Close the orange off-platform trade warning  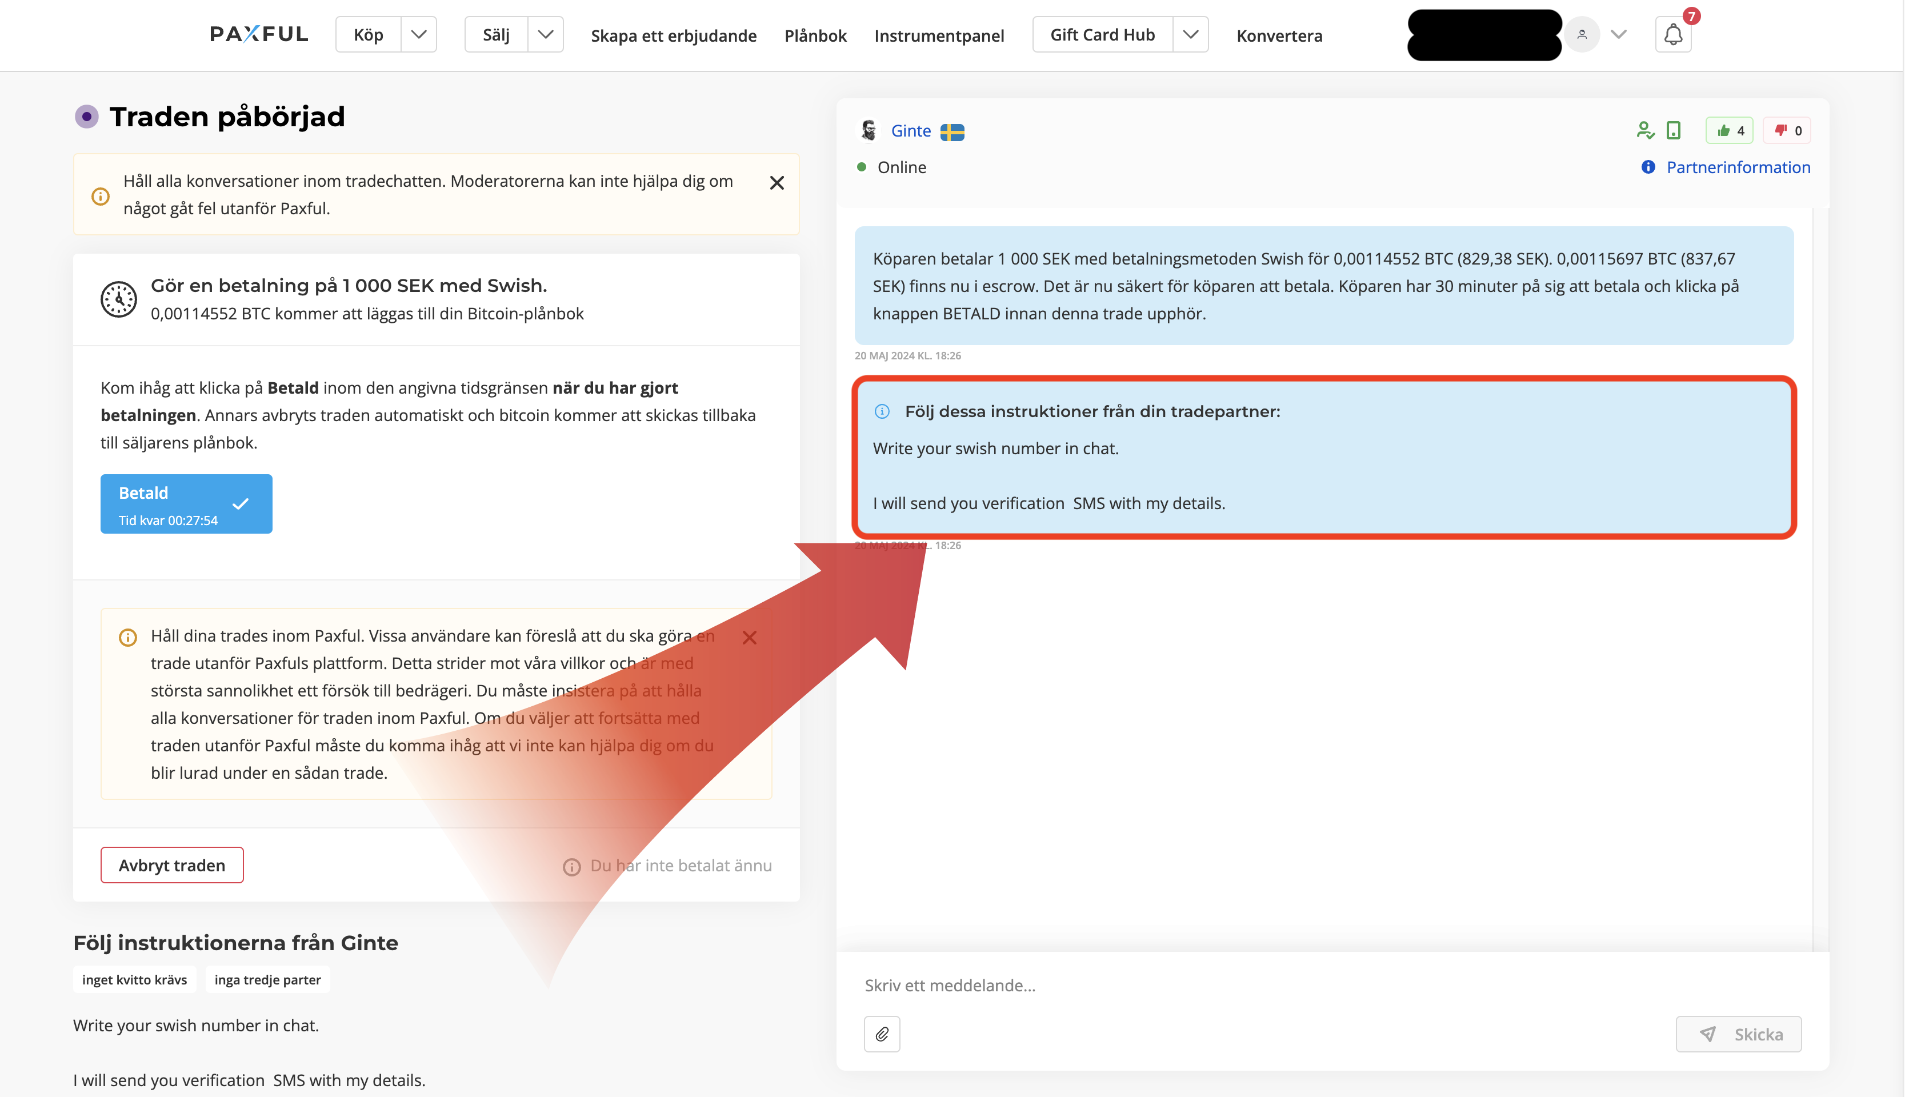click(749, 638)
